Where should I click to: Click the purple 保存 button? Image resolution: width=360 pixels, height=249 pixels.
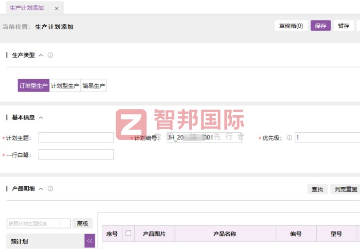320,26
